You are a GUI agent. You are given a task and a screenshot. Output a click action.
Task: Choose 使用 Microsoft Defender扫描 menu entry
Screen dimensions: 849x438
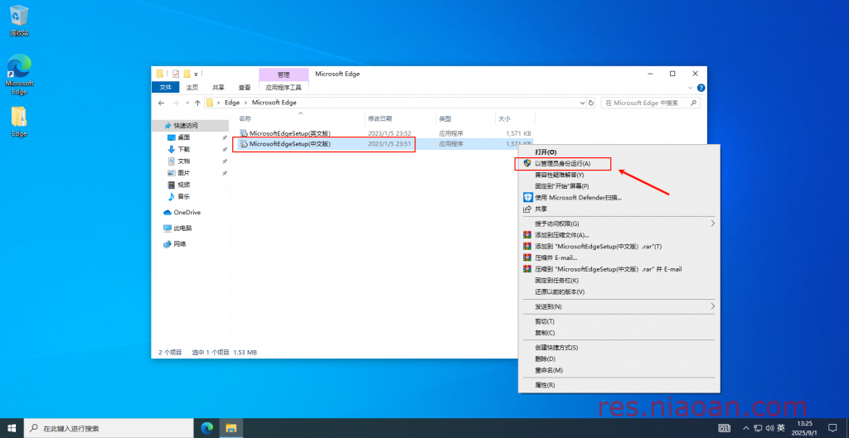pyautogui.click(x=619, y=197)
